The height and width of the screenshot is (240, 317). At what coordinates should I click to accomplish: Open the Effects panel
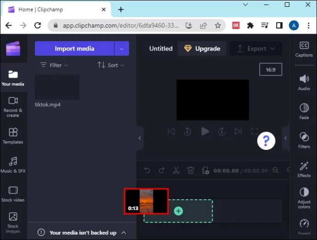[x=304, y=169]
